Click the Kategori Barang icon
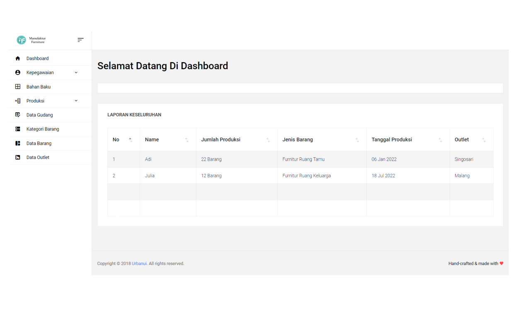Viewport: 521px width, 315px height. tap(18, 129)
